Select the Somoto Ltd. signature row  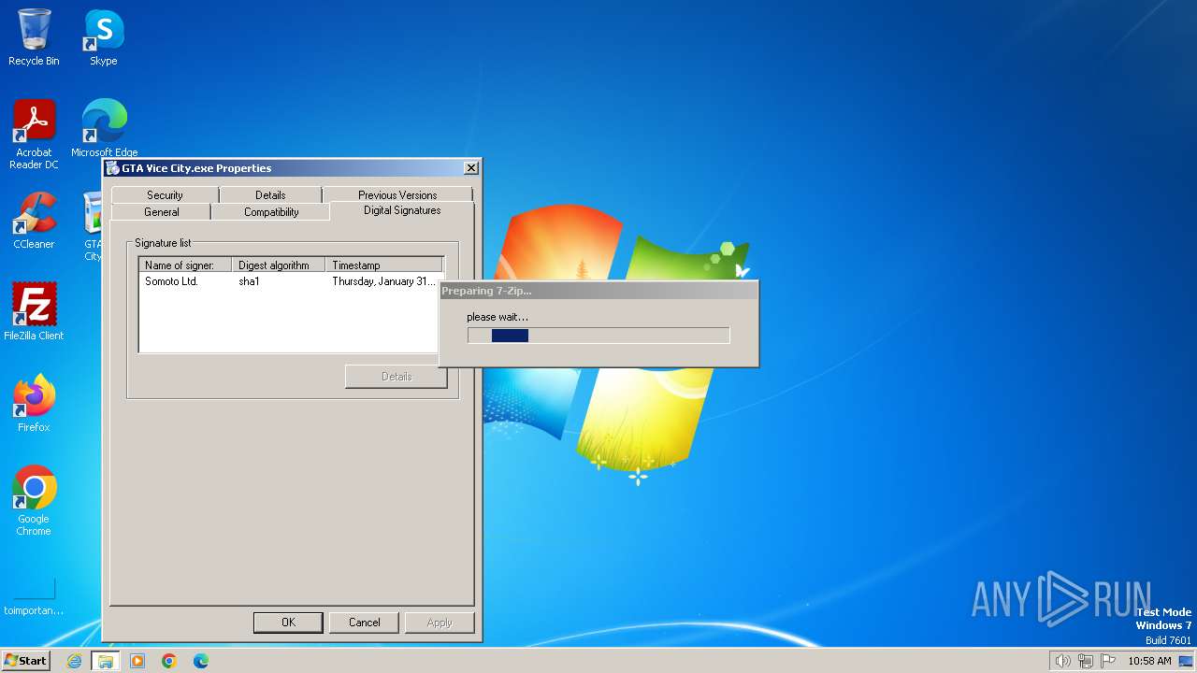[291, 281]
